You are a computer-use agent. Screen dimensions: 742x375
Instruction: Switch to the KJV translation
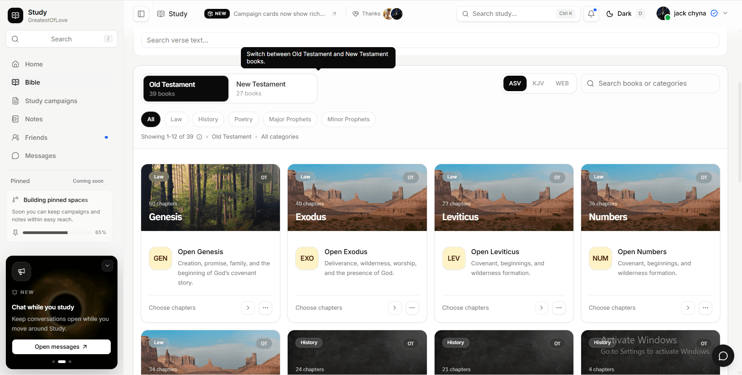click(x=538, y=83)
